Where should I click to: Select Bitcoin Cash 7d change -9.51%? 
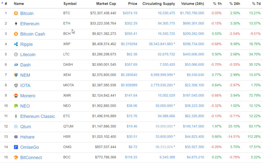pos(255,34)
